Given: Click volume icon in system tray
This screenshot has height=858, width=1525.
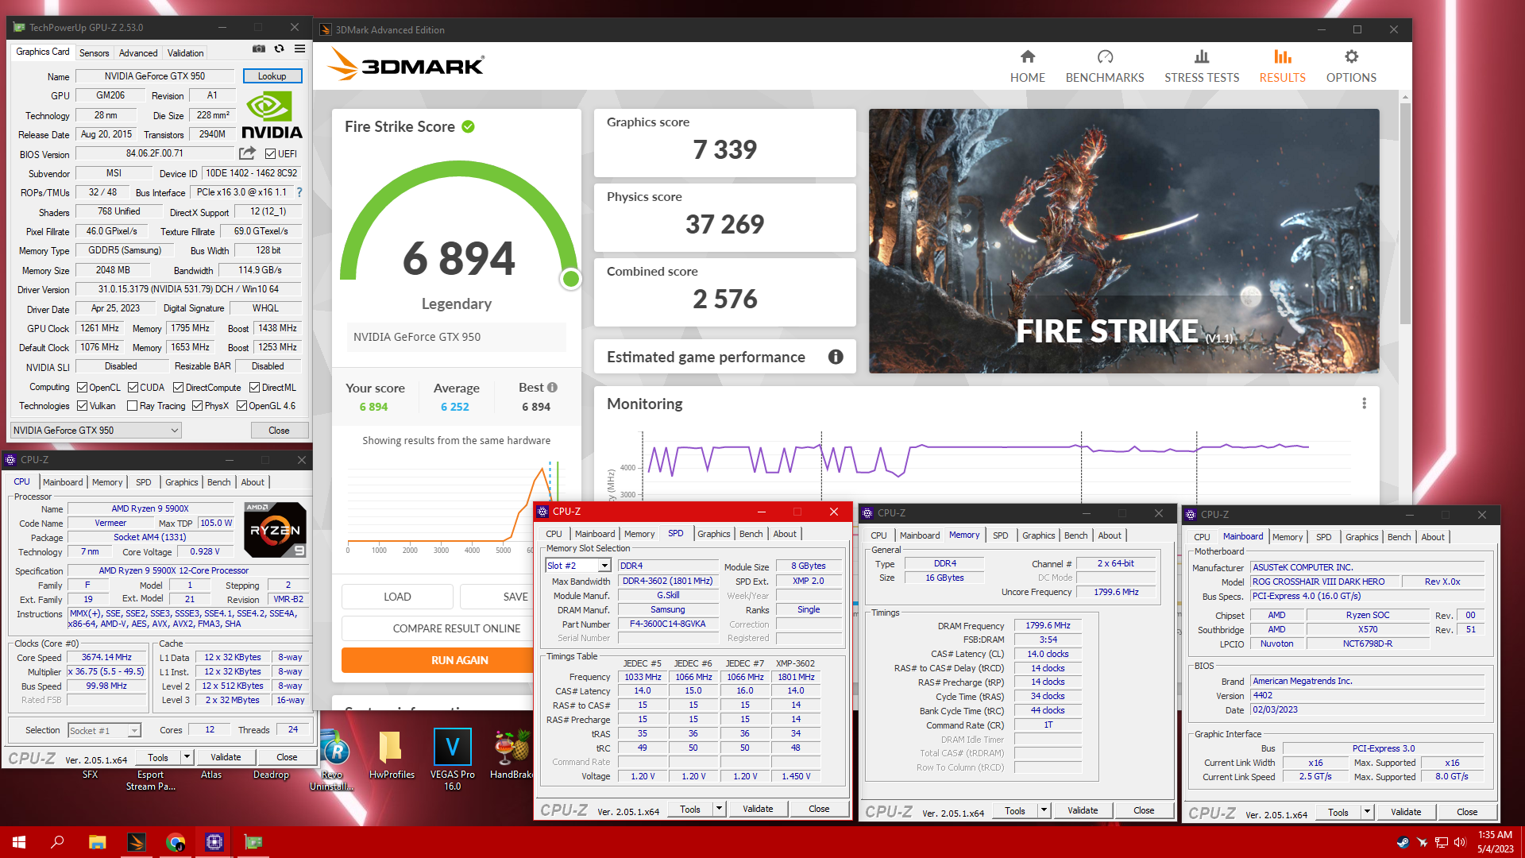Looking at the screenshot, I should point(1459,842).
